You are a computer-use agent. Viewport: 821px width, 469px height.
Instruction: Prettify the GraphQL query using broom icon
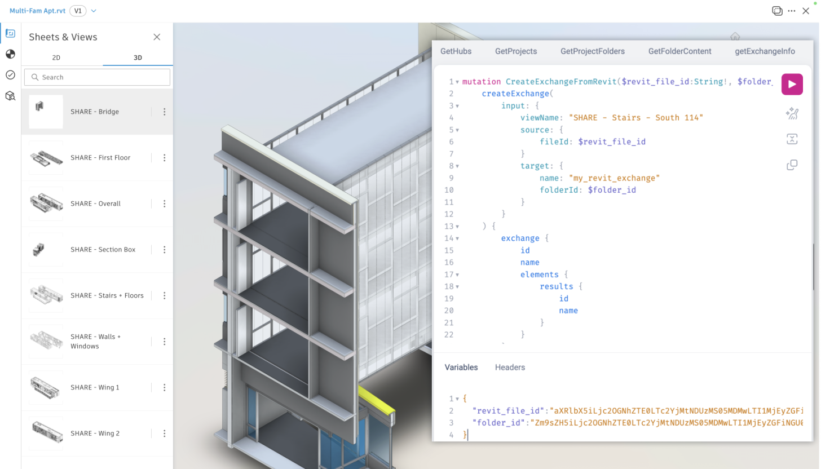[792, 113]
